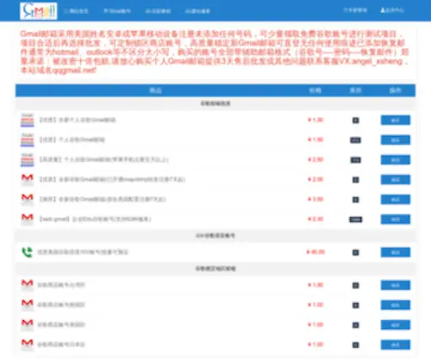Image resolution: width=431 pixels, height=359 pixels.
Task: Click the red M icon of the ¥2.00 product
Action: click(x=28, y=179)
